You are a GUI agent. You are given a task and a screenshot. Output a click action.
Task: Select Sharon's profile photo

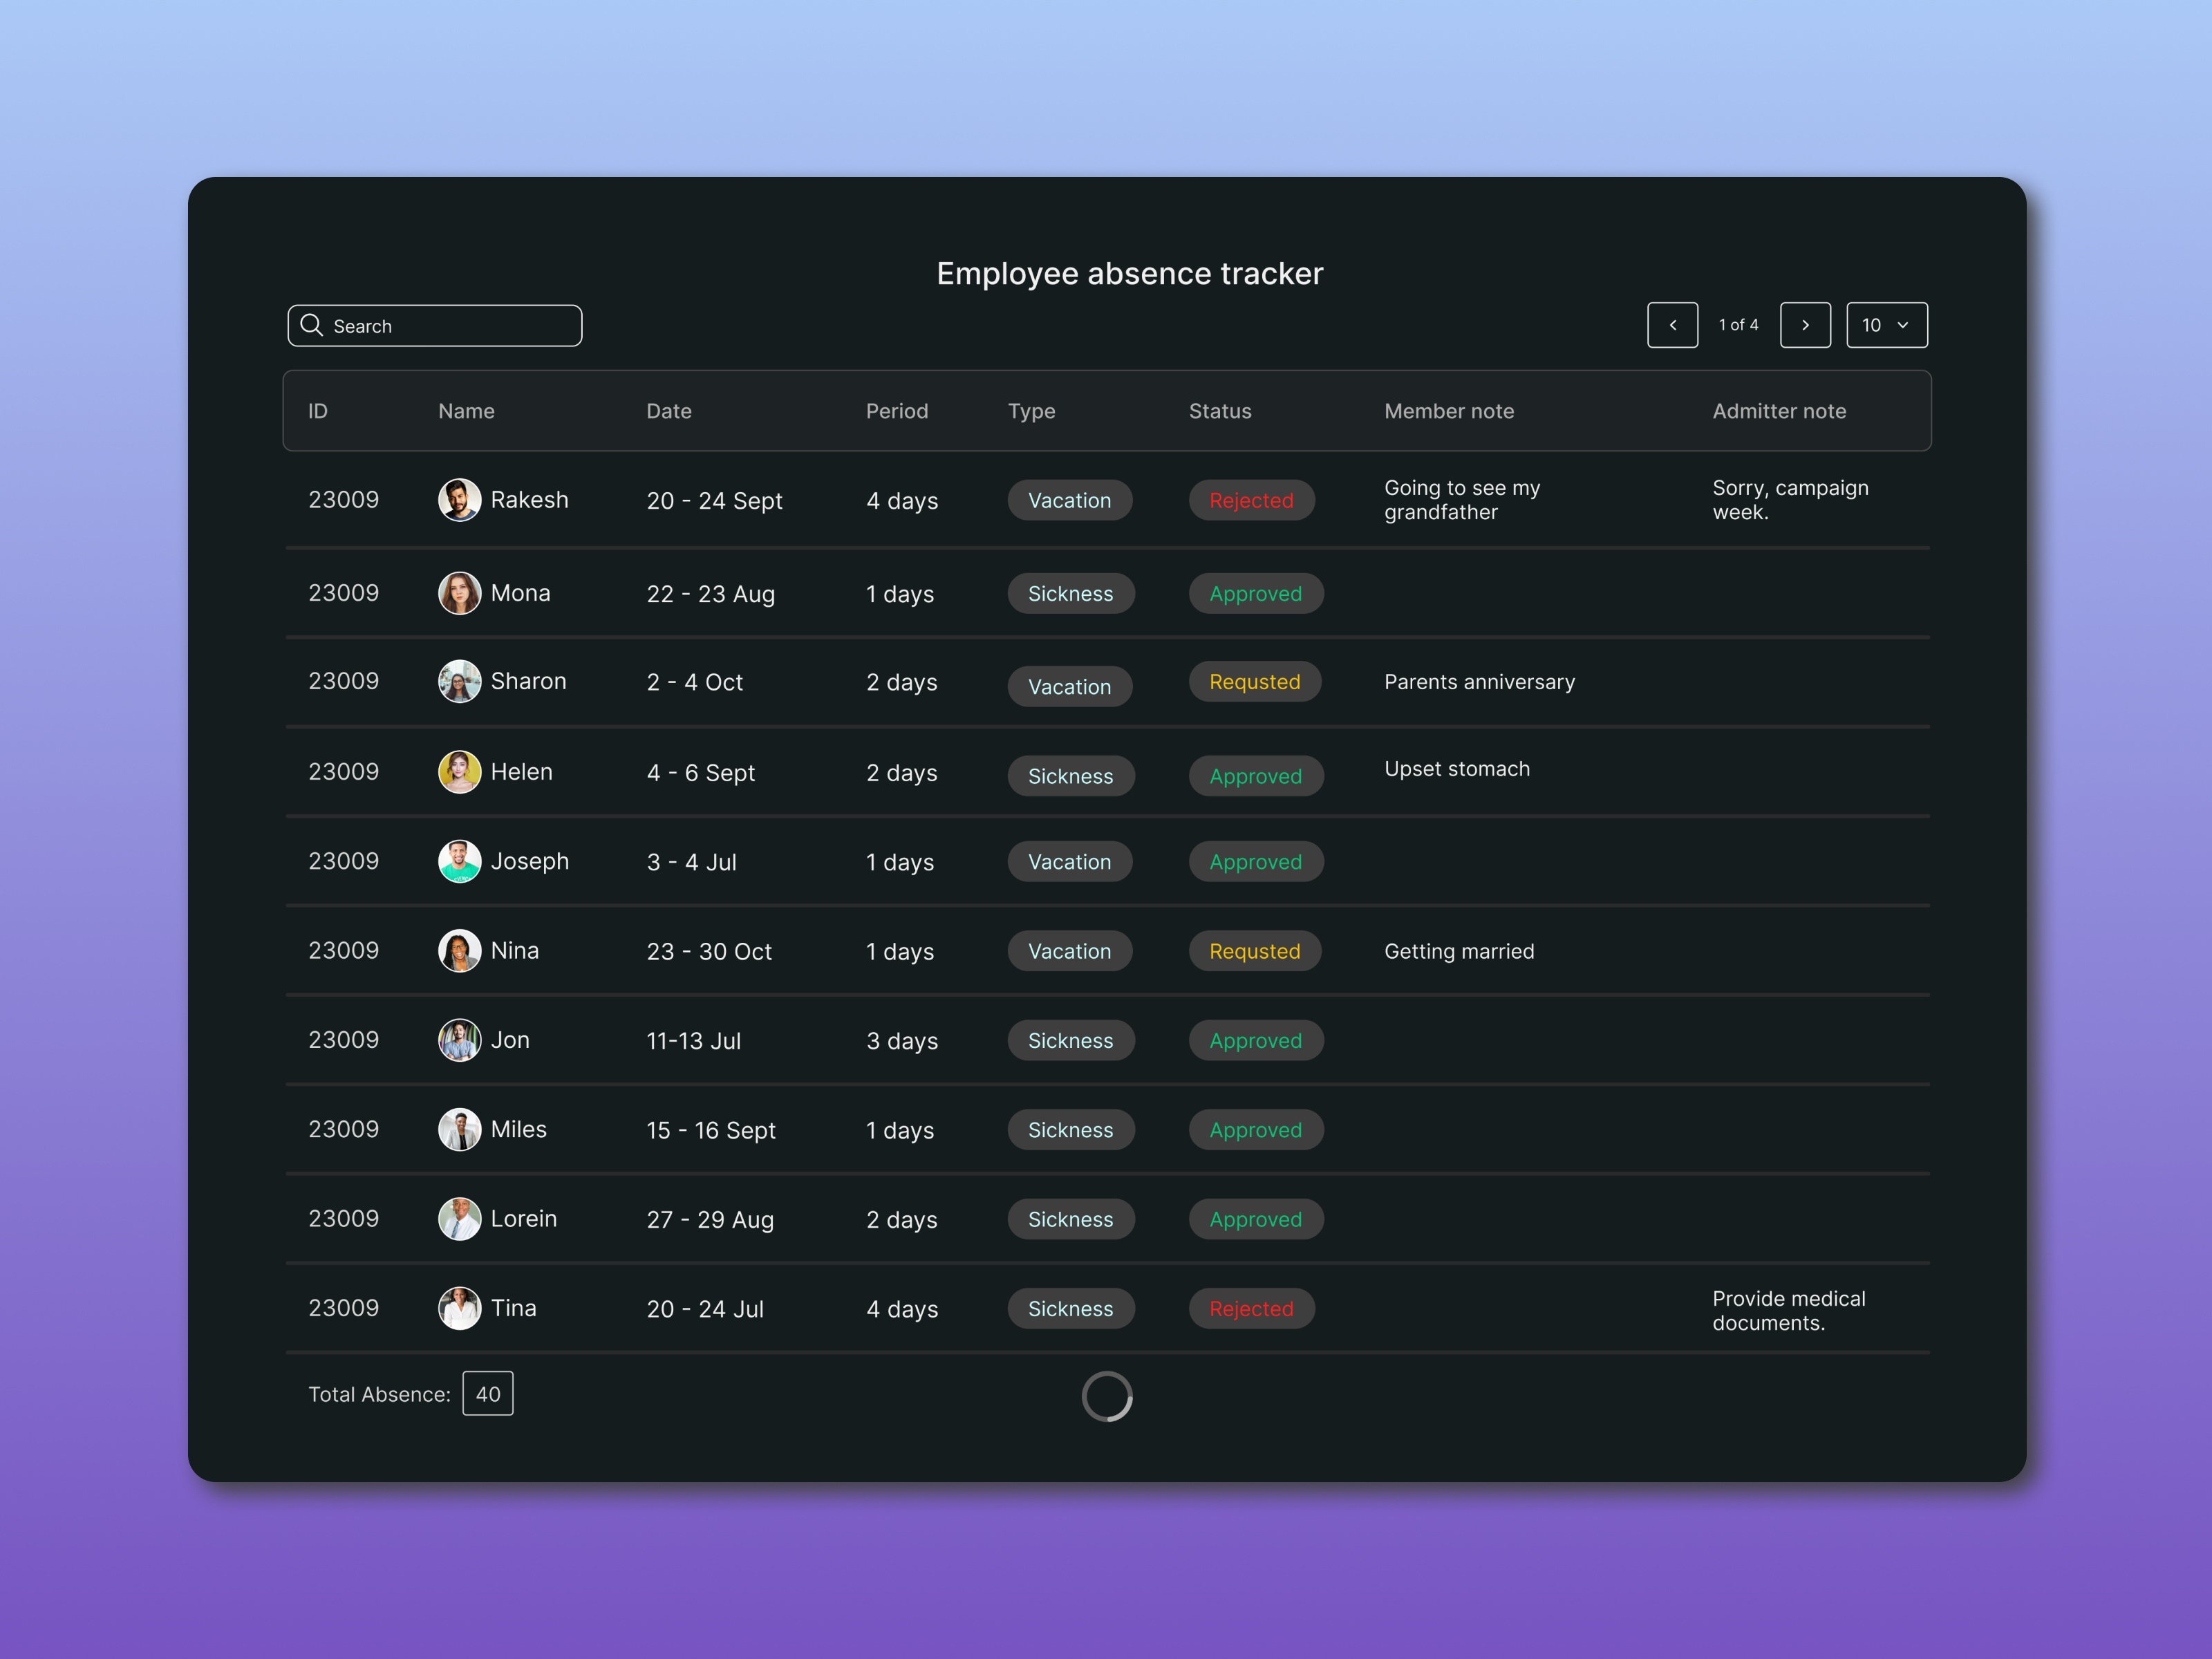(x=459, y=681)
